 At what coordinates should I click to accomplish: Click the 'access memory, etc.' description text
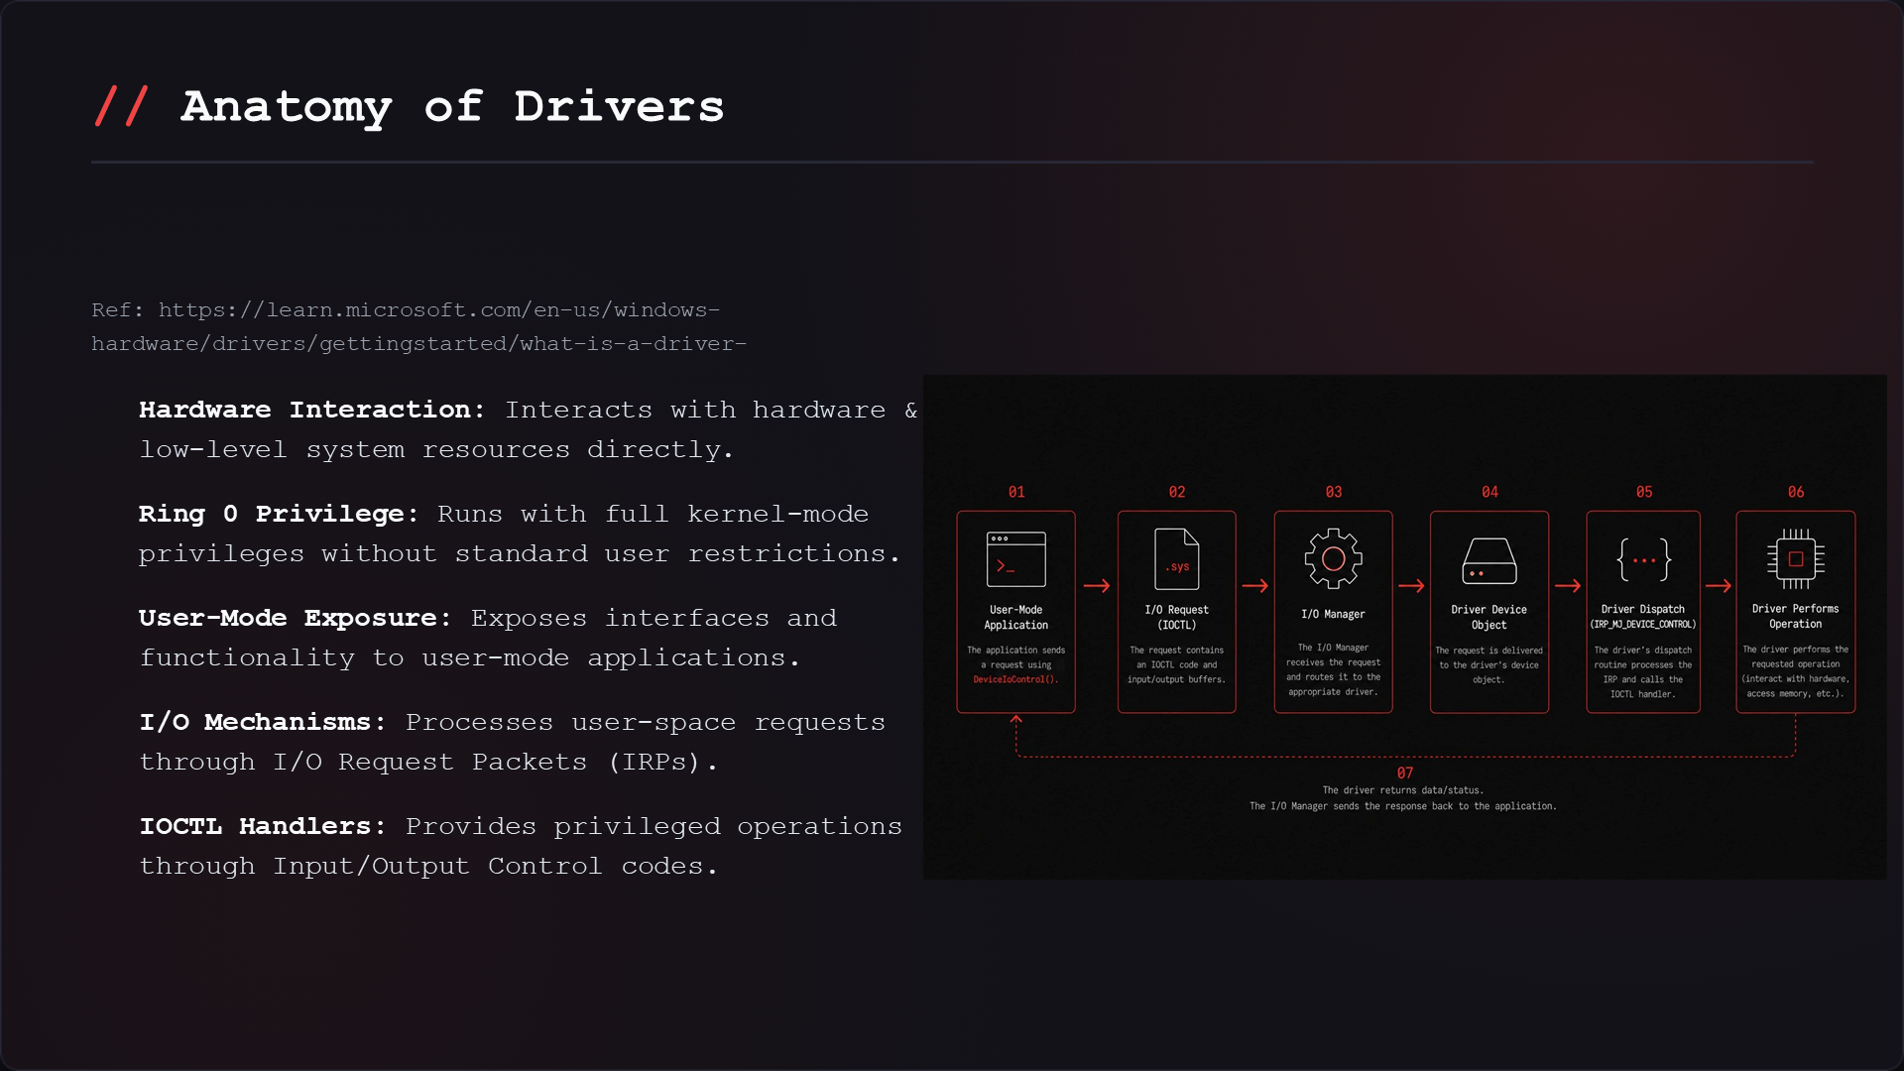pos(1795,693)
